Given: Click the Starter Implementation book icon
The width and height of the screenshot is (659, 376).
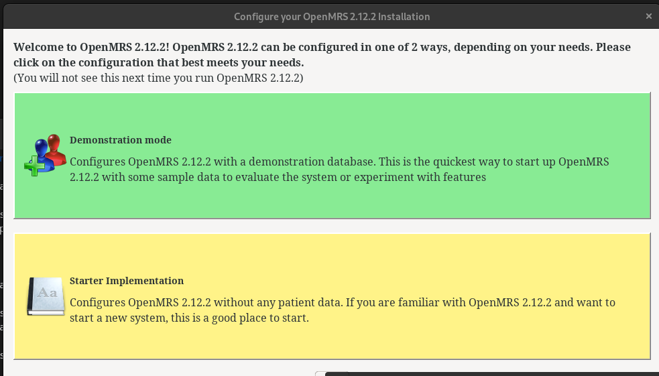Looking at the screenshot, I should coord(46,296).
